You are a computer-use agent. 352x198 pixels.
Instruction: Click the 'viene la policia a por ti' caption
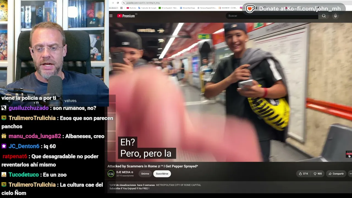click(29, 98)
